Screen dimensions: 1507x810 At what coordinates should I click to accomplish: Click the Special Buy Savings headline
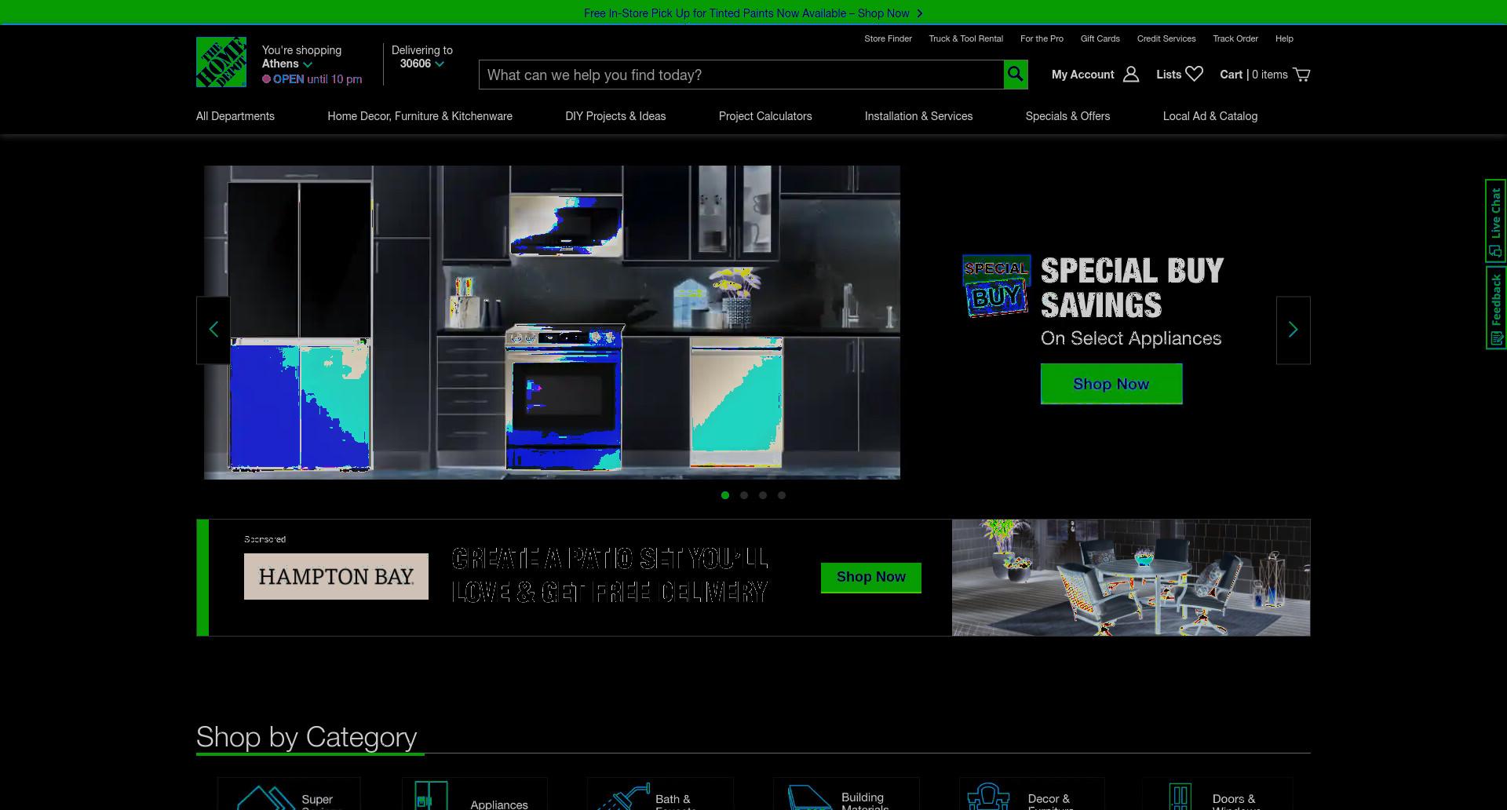1132,288
